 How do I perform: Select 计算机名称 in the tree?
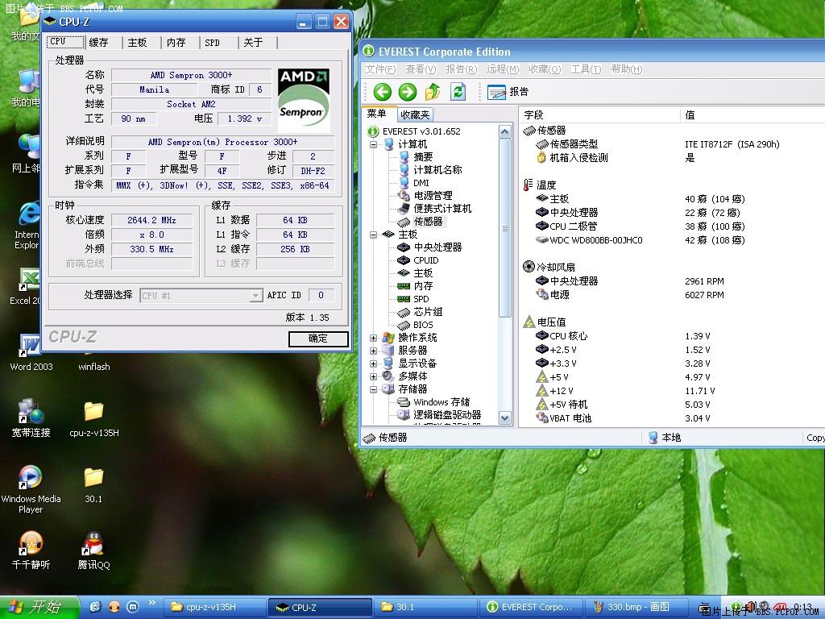(x=437, y=169)
